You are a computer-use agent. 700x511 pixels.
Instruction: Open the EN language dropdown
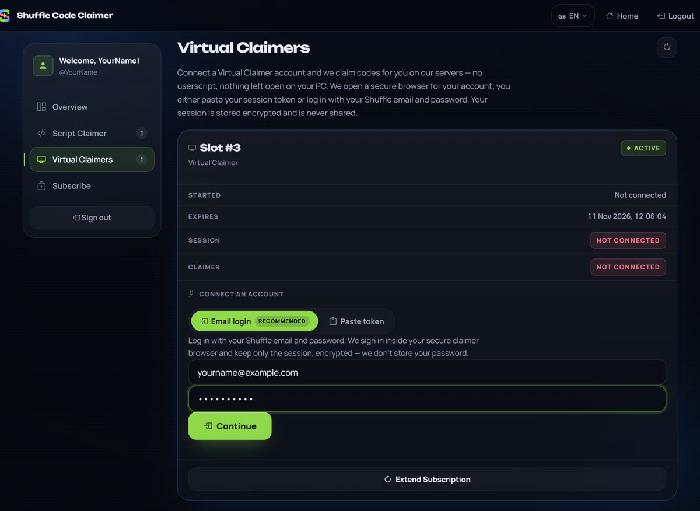tap(573, 16)
